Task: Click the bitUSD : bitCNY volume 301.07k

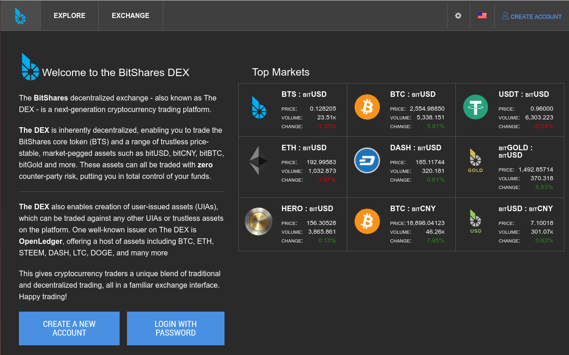Action: 542,232
